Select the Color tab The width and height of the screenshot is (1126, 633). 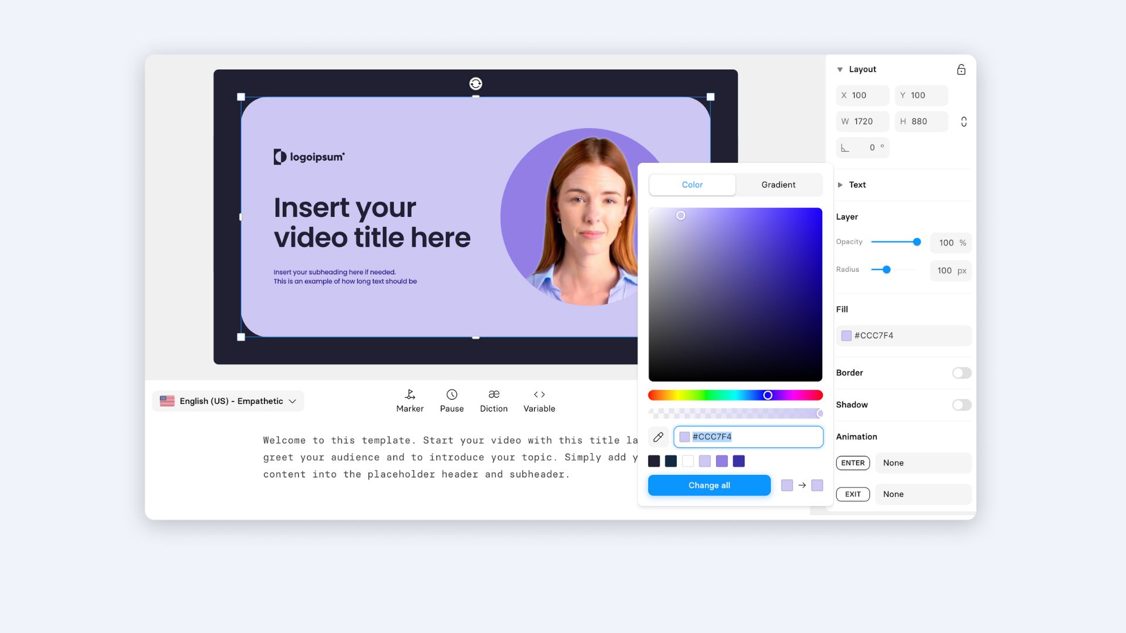tap(692, 185)
